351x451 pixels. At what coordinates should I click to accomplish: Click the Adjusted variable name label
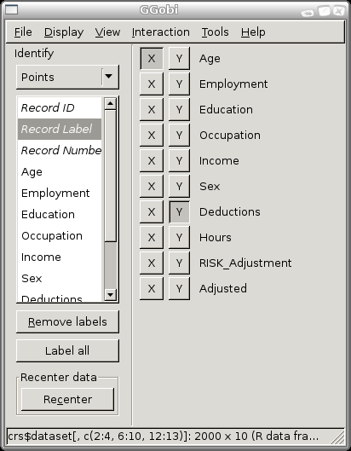coord(223,289)
